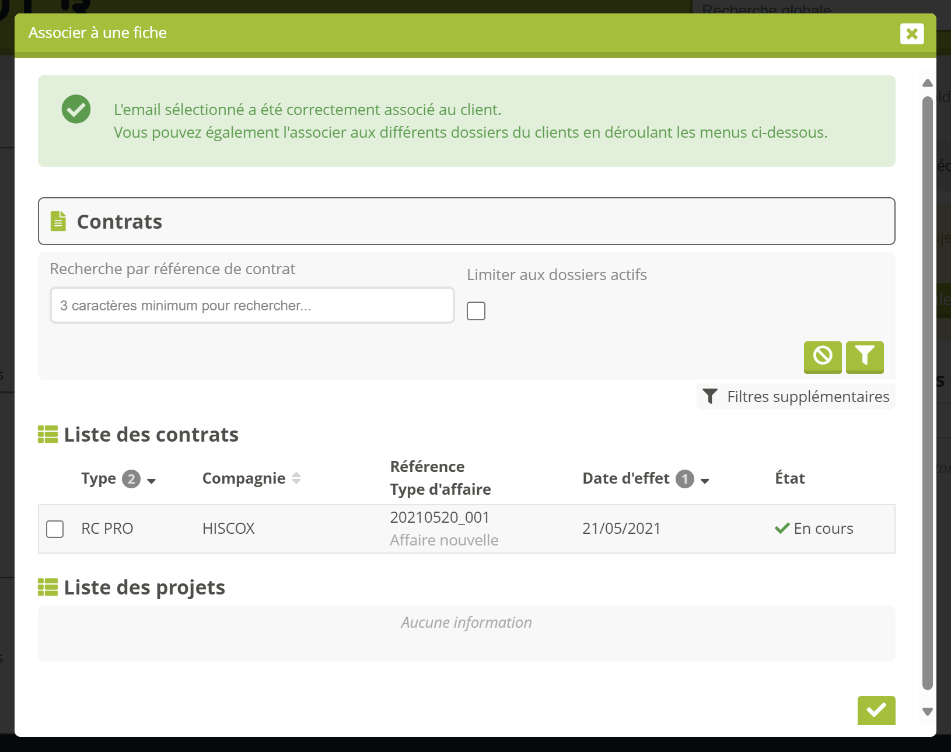Close the 'Associer à une fiche' dialog
The height and width of the screenshot is (752, 951).
coord(911,34)
